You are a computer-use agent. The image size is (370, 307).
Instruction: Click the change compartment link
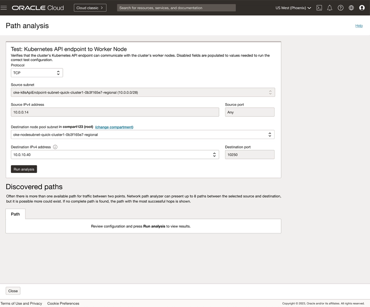pyautogui.click(x=114, y=127)
